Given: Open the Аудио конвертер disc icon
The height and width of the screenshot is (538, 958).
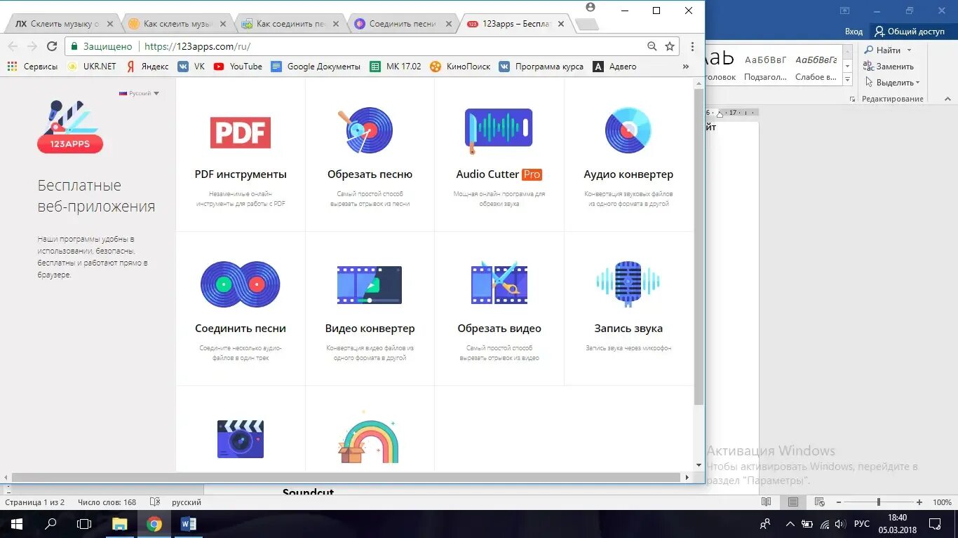Looking at the screenshot, I should click(628, 130).
